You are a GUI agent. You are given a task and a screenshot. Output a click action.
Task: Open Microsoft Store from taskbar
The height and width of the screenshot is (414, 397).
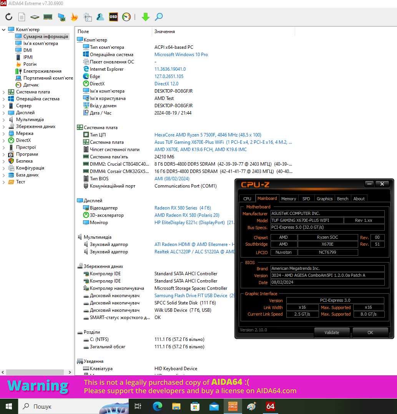click(195, 406)
